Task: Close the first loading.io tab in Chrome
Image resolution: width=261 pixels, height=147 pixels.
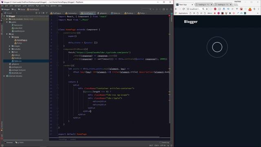Action: [211, 4]
